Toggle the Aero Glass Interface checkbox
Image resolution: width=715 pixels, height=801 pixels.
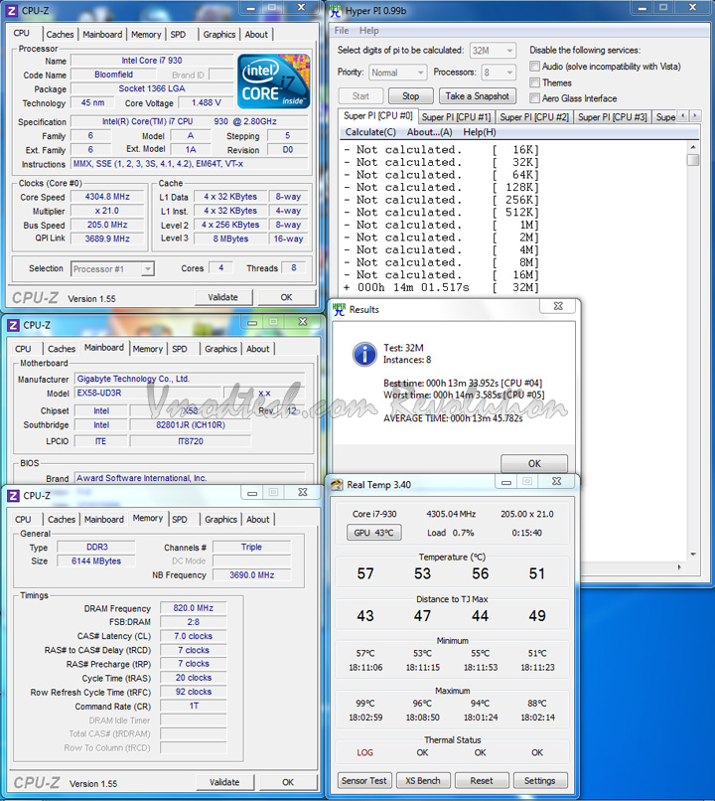(x=534, y=97)
